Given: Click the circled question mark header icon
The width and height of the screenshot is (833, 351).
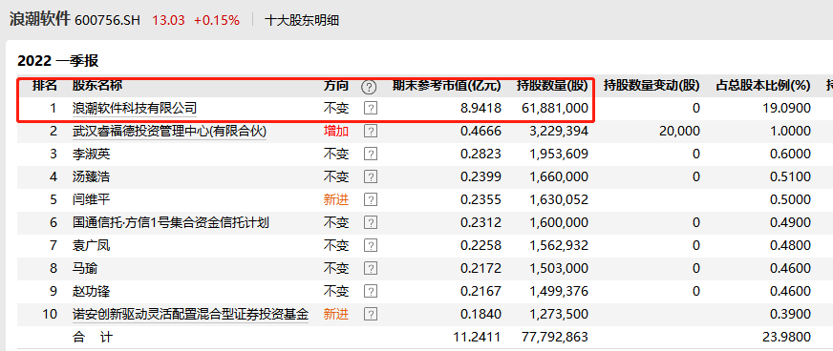Looking at the screenshot, I should [x=369, y=87].
